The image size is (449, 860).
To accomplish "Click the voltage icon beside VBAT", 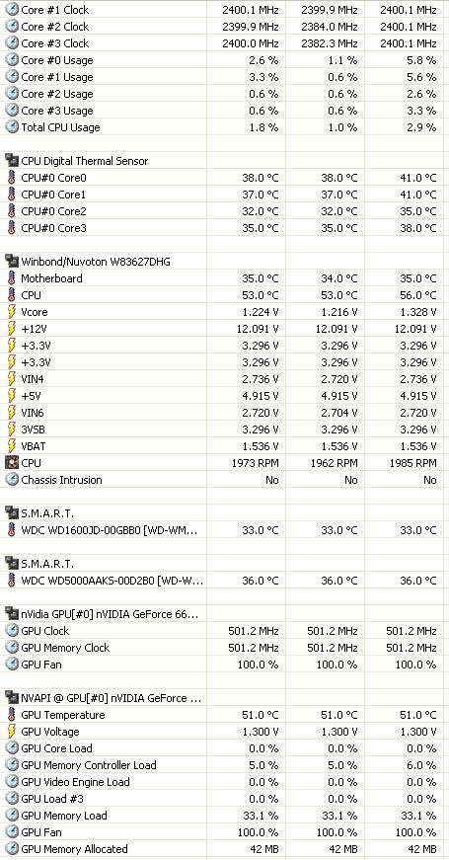I will tap(12, 446).
